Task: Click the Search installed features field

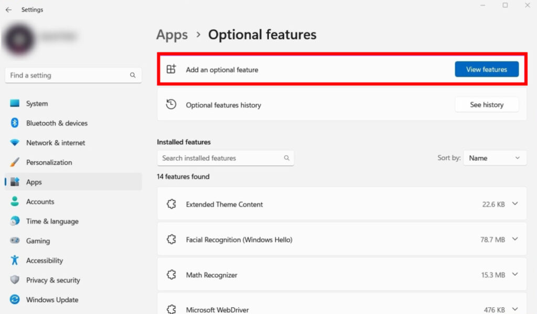Action: pos(225,158)
